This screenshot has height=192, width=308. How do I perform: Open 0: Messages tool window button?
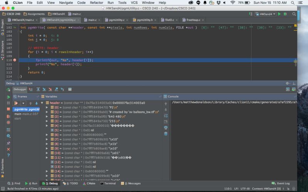tap(131, 184)
